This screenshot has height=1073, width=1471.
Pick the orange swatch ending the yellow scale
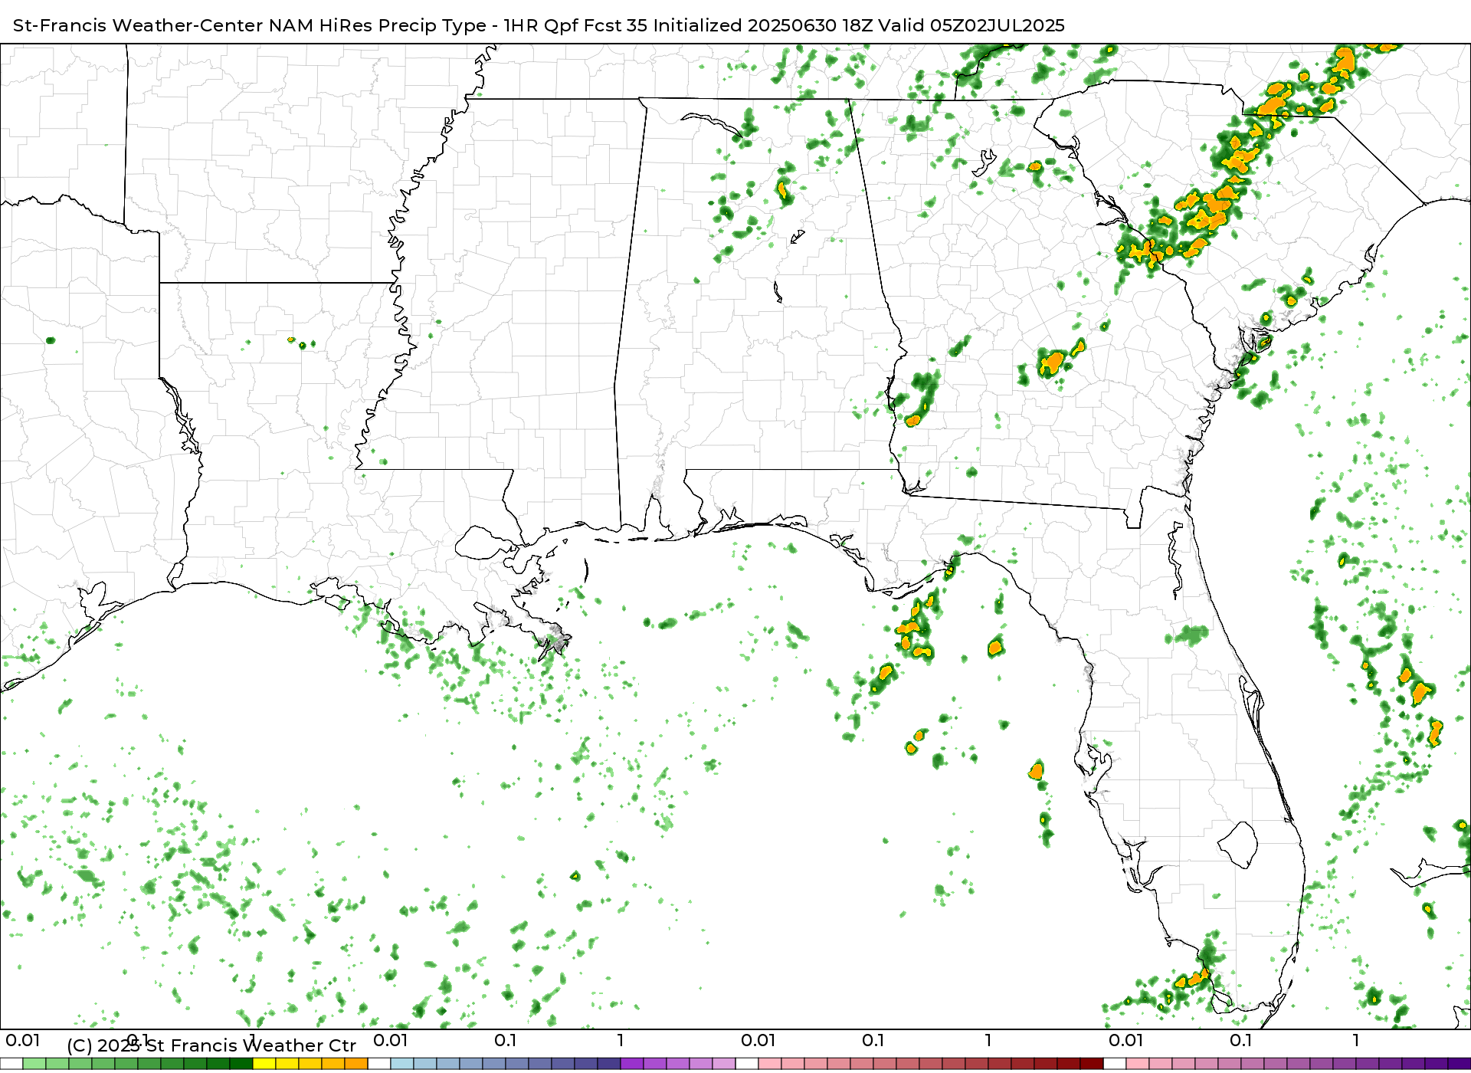(356, 1064)
